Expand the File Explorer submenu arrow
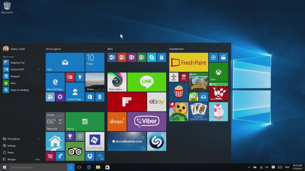305x171 pixels. pos(39,139)
